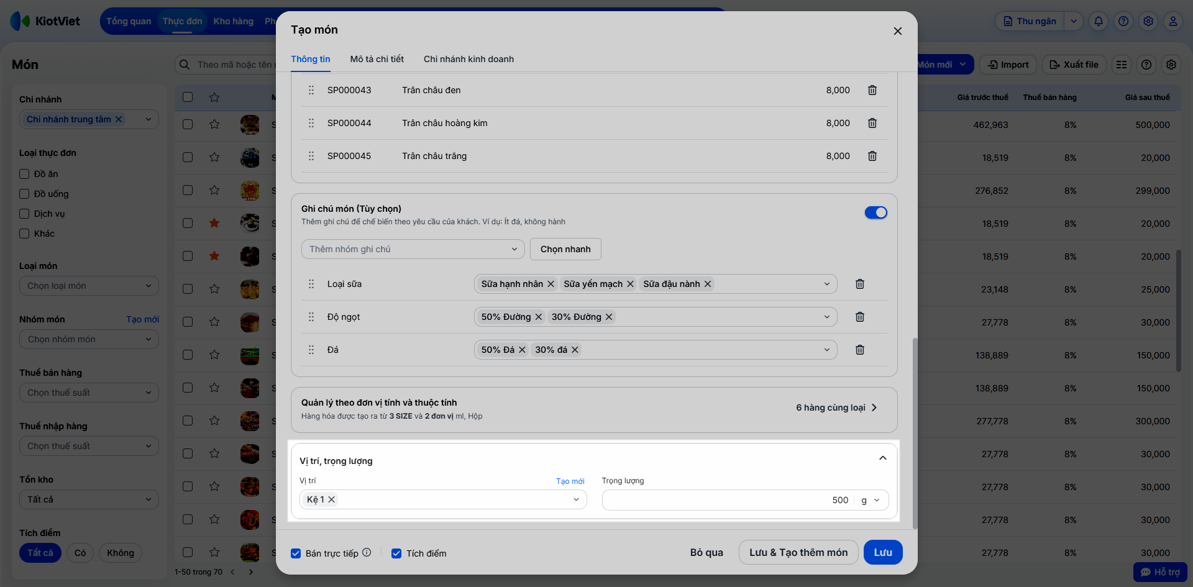Open the Kho hàng menu
1193x587 pixels.
coord(234,21)
